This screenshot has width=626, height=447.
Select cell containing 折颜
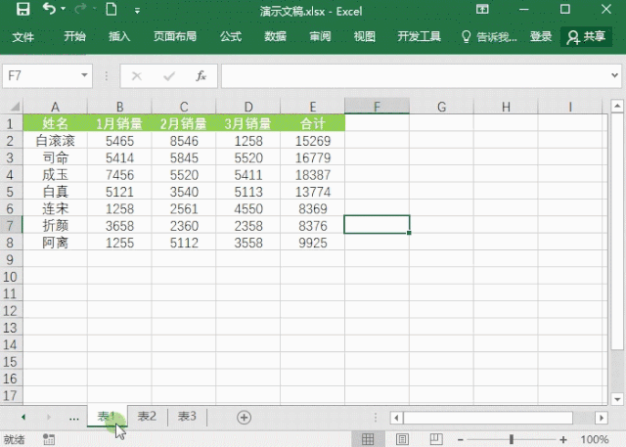[x=55, y=226]
